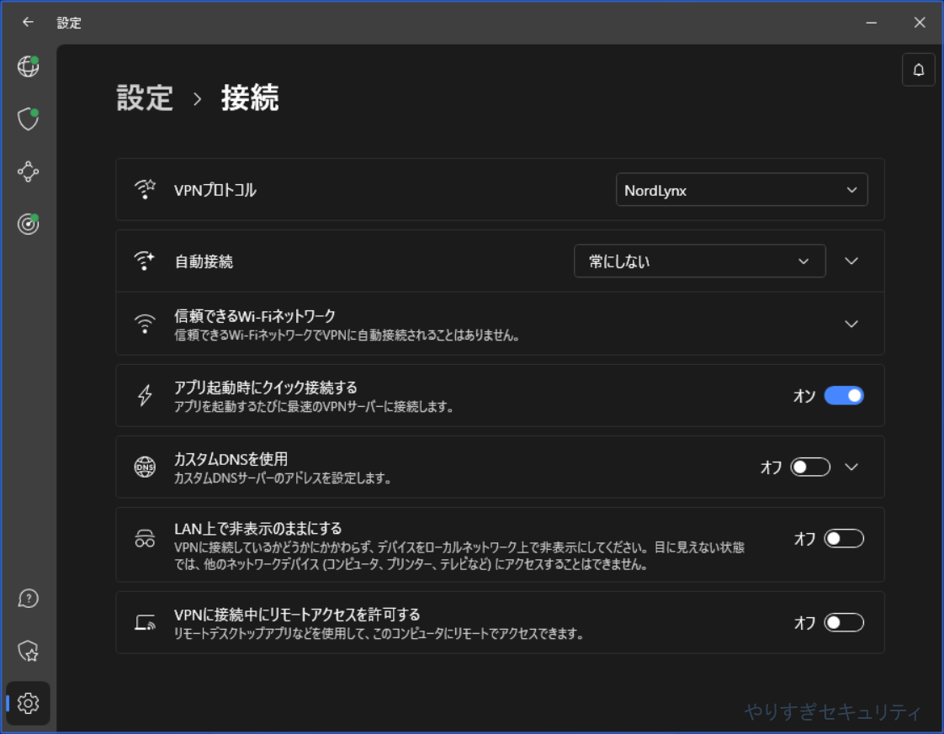
Task: Open the settings gear sidebar icon
Action: pos(29,703)
